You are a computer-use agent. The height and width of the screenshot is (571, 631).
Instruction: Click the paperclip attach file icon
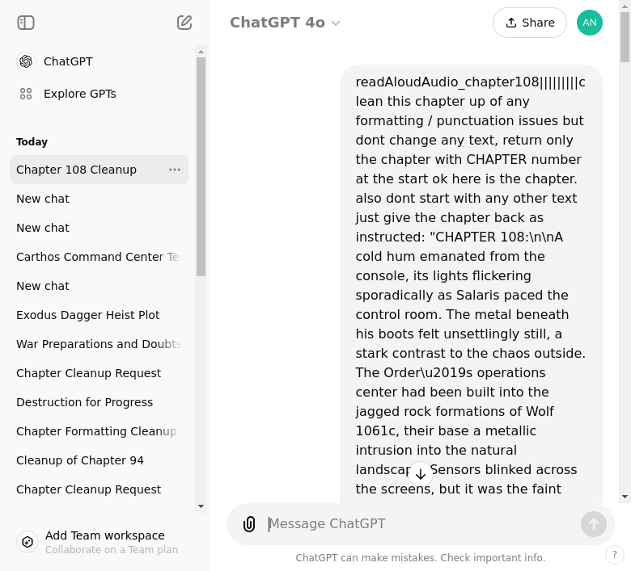(249, 524)
